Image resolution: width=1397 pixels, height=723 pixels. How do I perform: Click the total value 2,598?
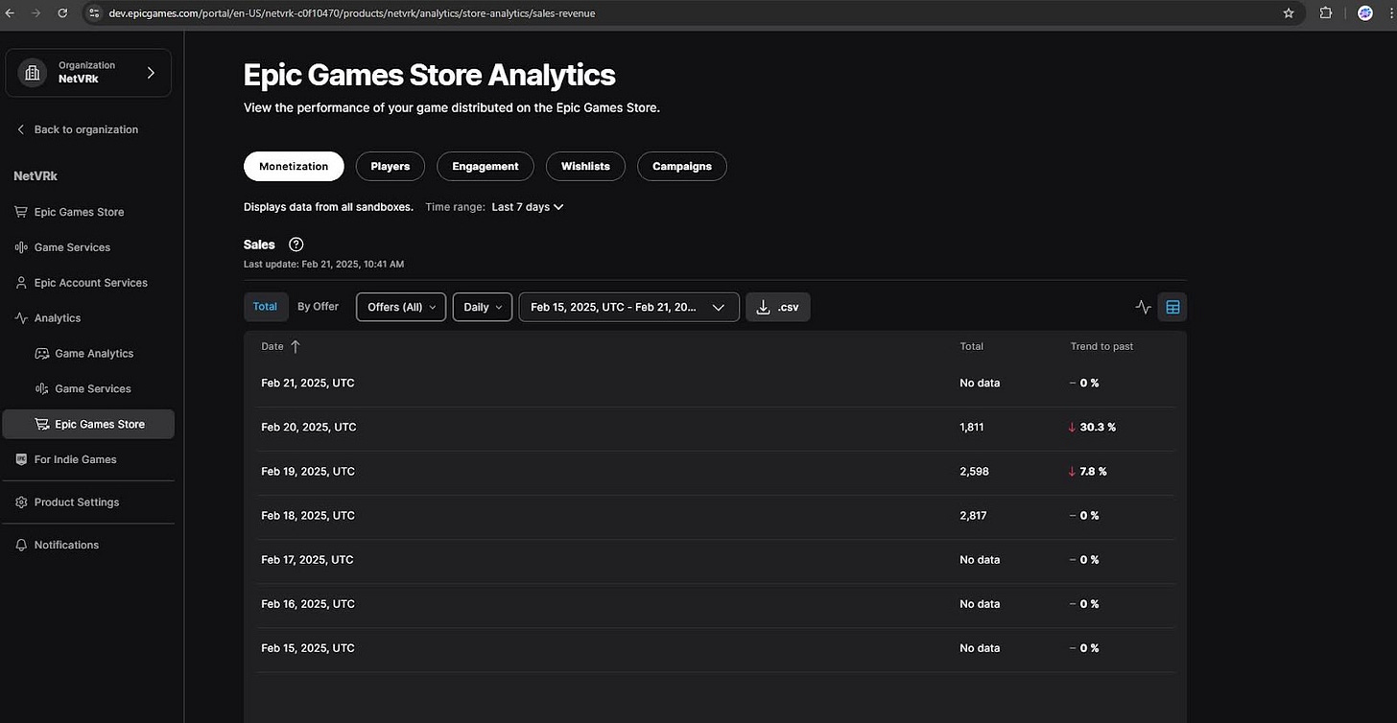pyautogui.click(x=974, y=471)
